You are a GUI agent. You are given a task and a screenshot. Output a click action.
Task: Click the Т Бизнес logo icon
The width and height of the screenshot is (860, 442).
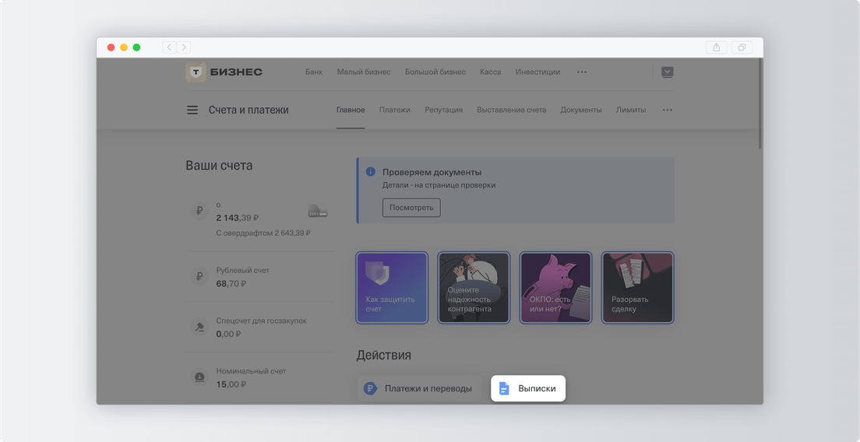(x=196, y=72)
